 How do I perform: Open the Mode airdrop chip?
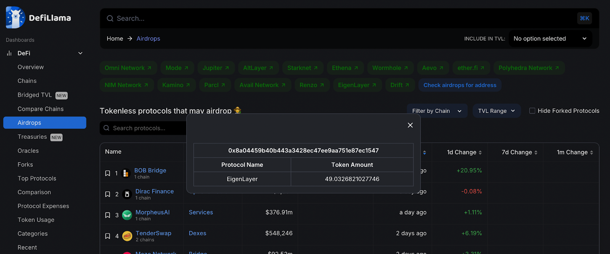click(177, 68)
